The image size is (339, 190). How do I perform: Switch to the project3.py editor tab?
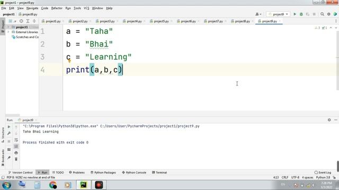107,21
